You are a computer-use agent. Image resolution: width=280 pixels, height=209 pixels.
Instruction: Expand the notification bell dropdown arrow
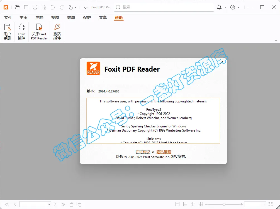pyautogui.click(x=225, y=7)
